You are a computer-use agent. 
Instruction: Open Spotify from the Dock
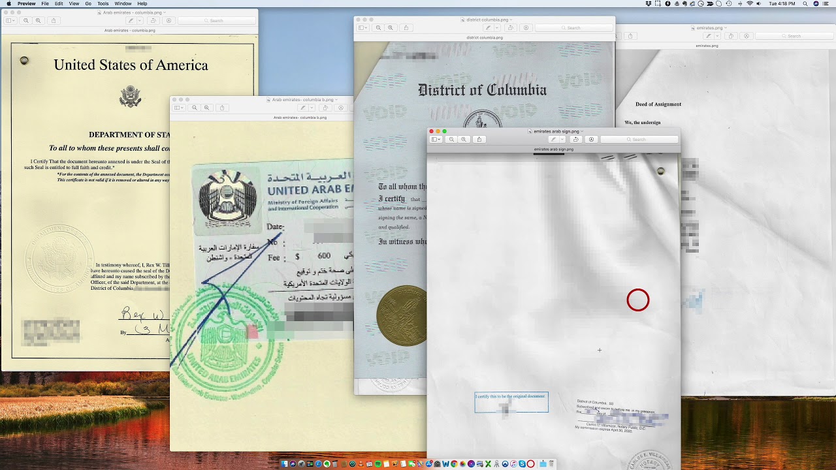[x=378, y=464]
